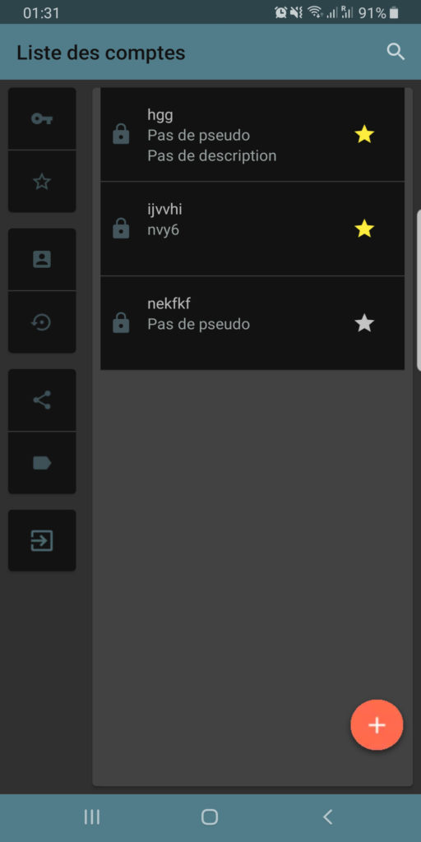Open the nekfkf account entry
421x842 pixels.
point(252,323)
